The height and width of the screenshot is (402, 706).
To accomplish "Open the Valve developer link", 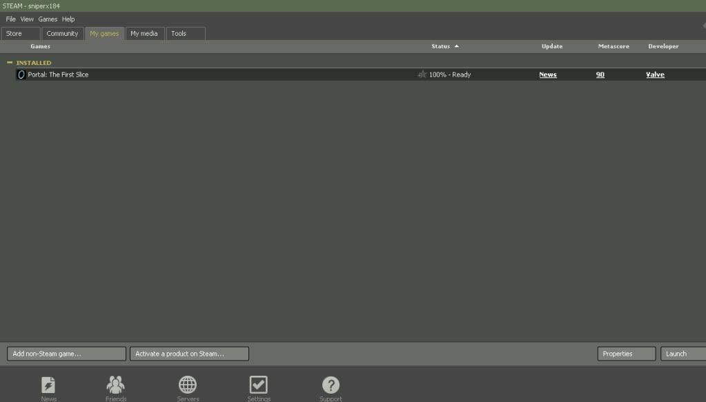I will point(655,75).
